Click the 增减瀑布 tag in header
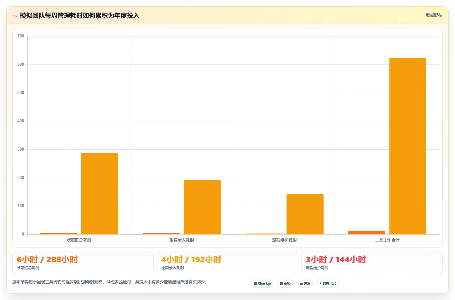 pos(434,15)
